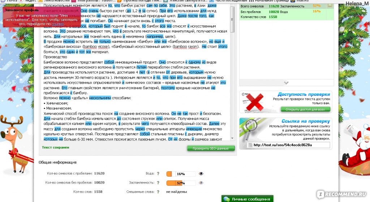Click underlined 'bamboo rayon' in the text
Image resolution: width=370 pixels, height=202 pixels.
(x=185, y=47)
